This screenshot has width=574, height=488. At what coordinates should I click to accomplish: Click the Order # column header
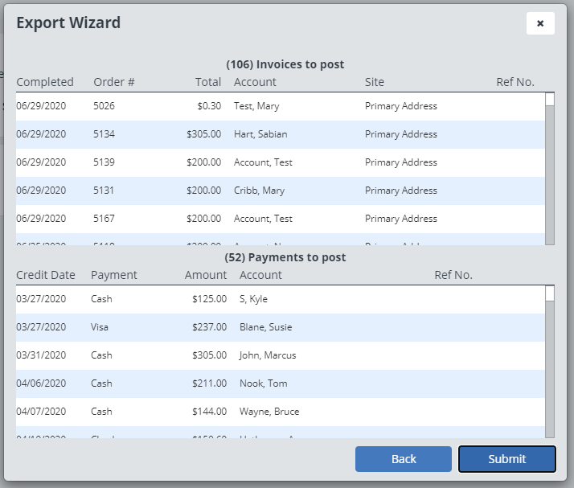[x=114, y=82]
